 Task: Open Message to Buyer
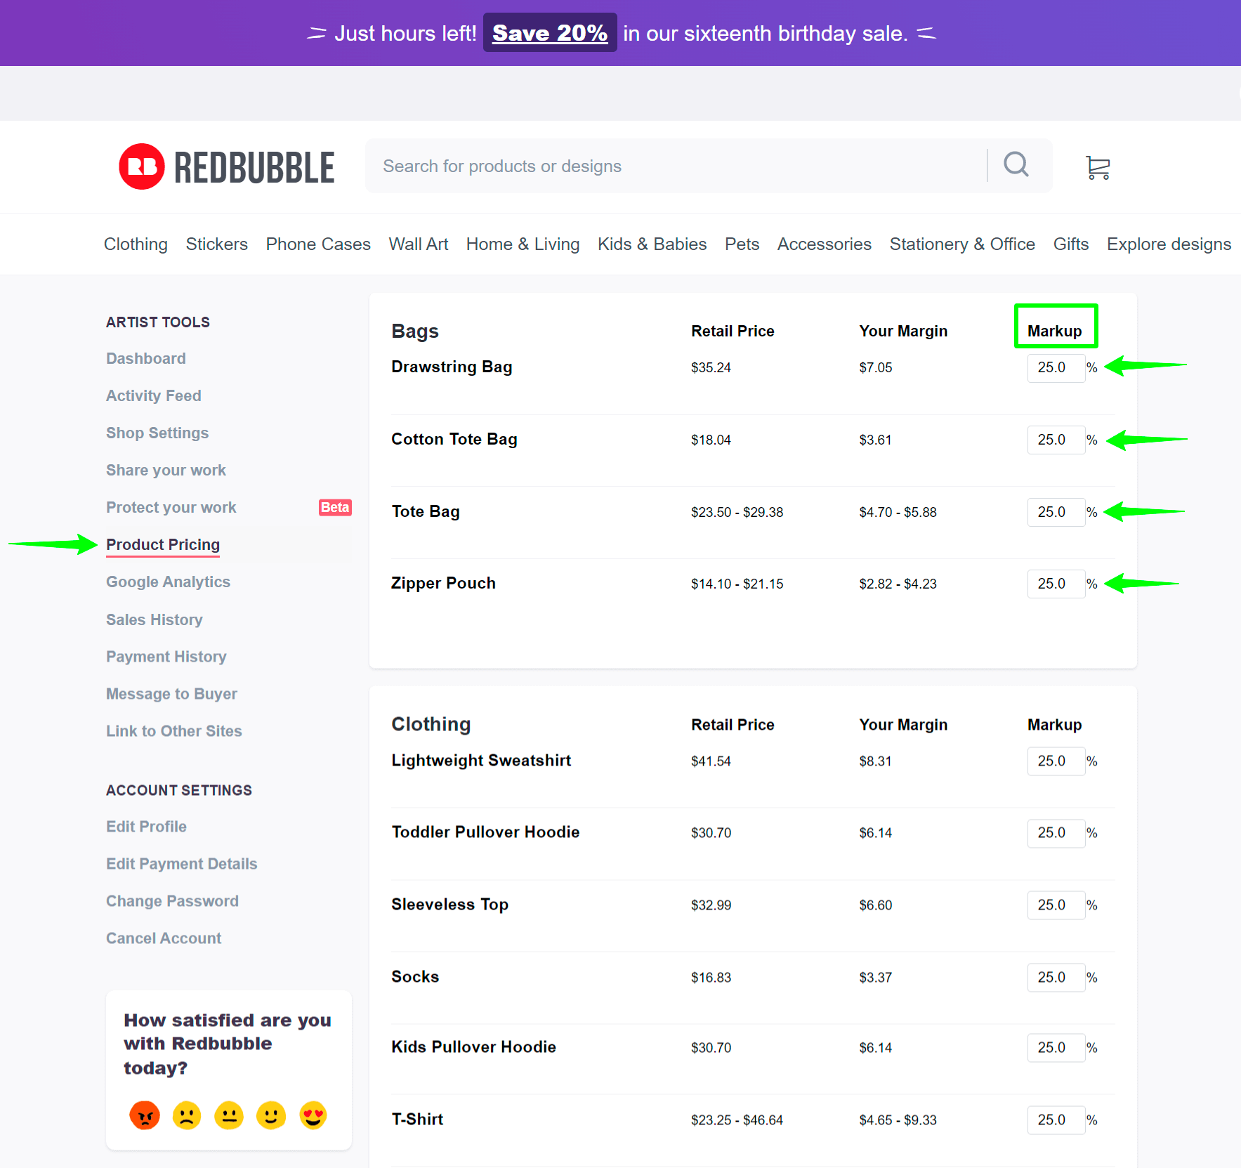click(172, 694)
